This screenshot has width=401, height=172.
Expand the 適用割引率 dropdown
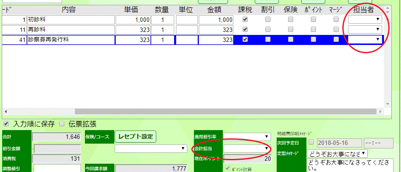click(x=247, y=137)
